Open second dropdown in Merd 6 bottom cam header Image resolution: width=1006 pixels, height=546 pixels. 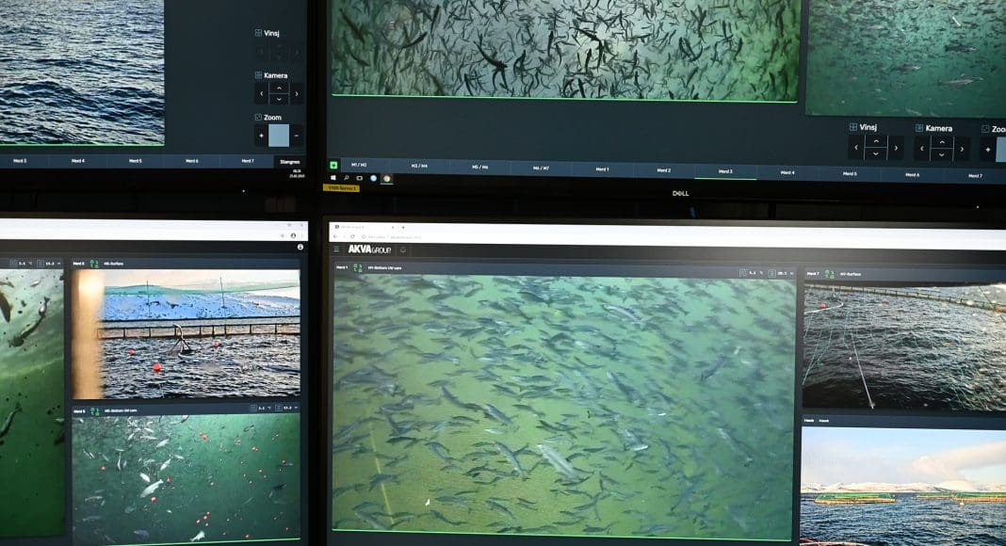(x=286, y=408)
